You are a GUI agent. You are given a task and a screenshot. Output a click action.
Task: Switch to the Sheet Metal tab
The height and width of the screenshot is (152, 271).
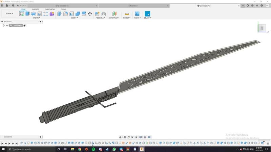click(x=50, y=9)
